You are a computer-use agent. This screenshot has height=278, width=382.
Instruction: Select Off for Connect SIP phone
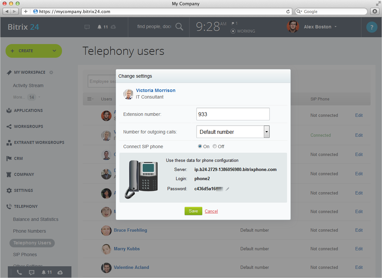pos(215,146)
